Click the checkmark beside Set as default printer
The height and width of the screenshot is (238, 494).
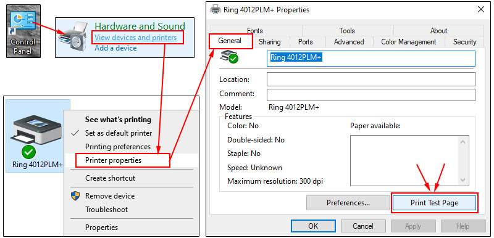click(75, 133)
